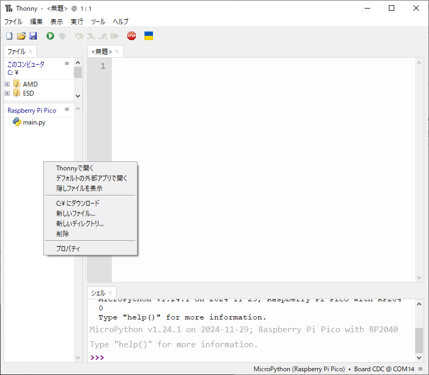
Task: Click the editor scrollbar up arrow
Action: coord(419,62)
